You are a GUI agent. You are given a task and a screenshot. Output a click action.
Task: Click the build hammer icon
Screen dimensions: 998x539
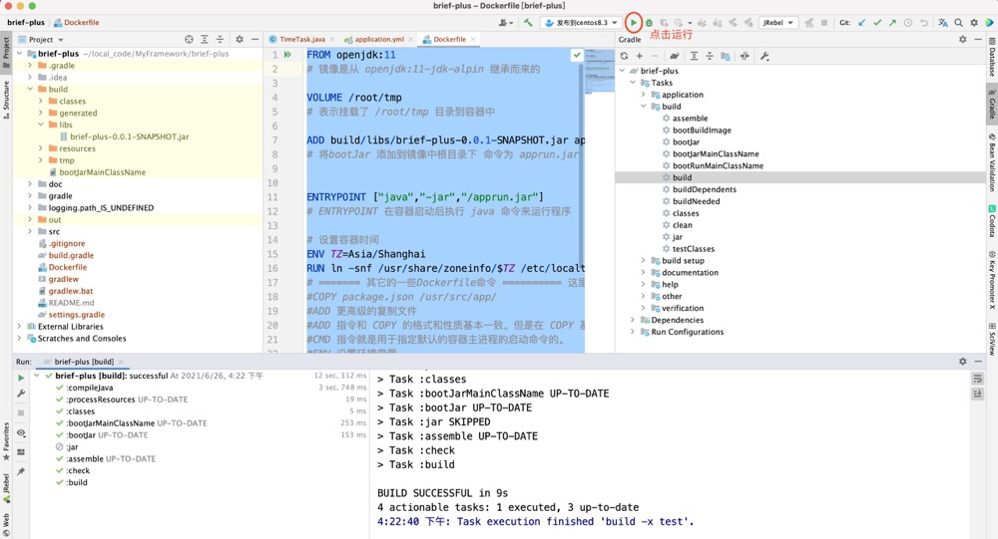[528, 22]
